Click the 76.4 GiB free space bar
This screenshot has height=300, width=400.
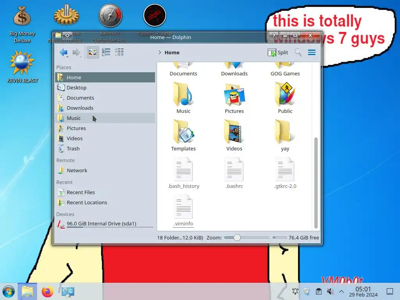click(280, 237)
